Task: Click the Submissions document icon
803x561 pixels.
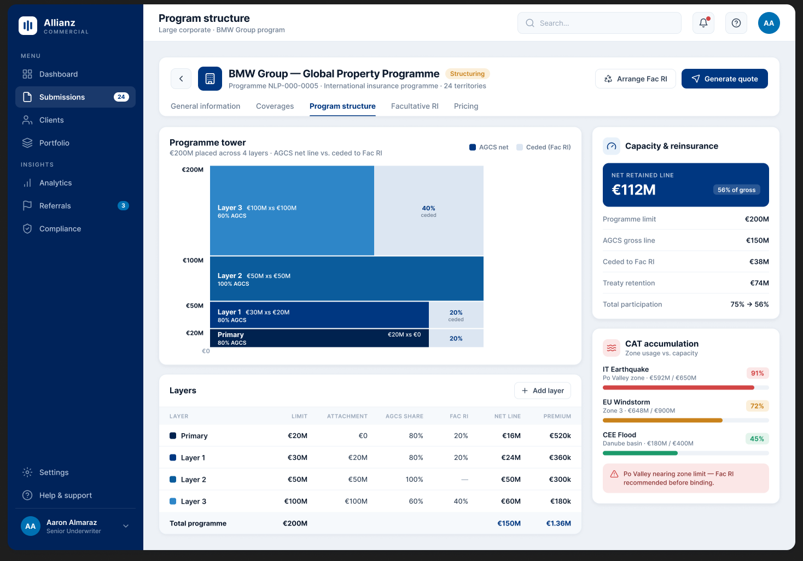Action: click(27, 97)
